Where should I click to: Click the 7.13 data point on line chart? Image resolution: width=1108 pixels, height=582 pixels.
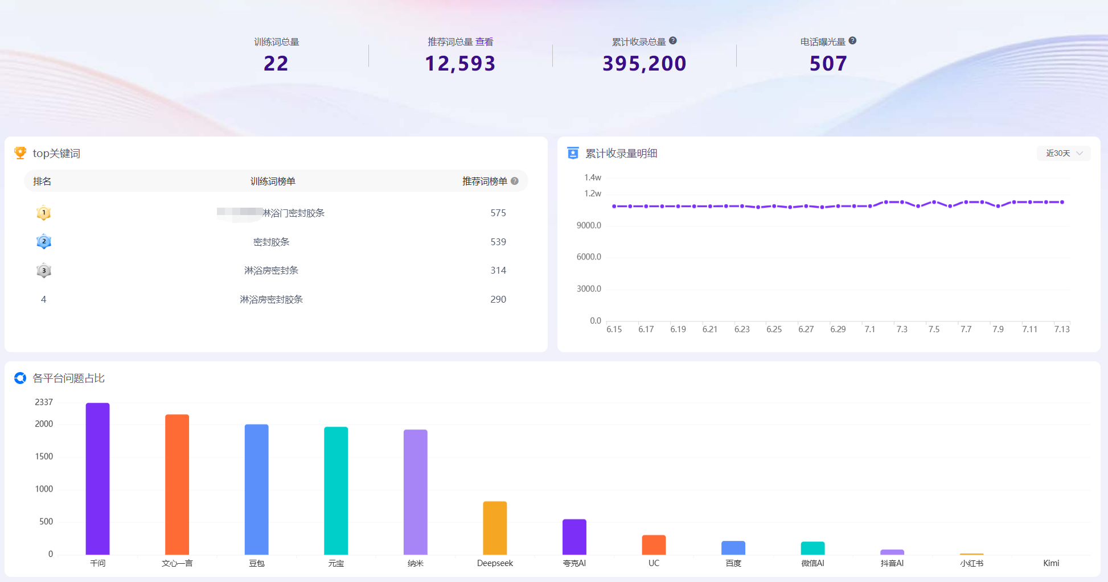(1062, 202)
